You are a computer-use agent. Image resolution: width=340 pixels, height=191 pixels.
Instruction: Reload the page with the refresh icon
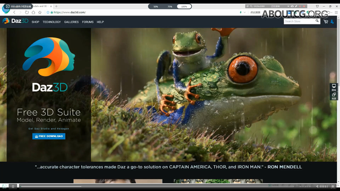[x=27, y=12]
